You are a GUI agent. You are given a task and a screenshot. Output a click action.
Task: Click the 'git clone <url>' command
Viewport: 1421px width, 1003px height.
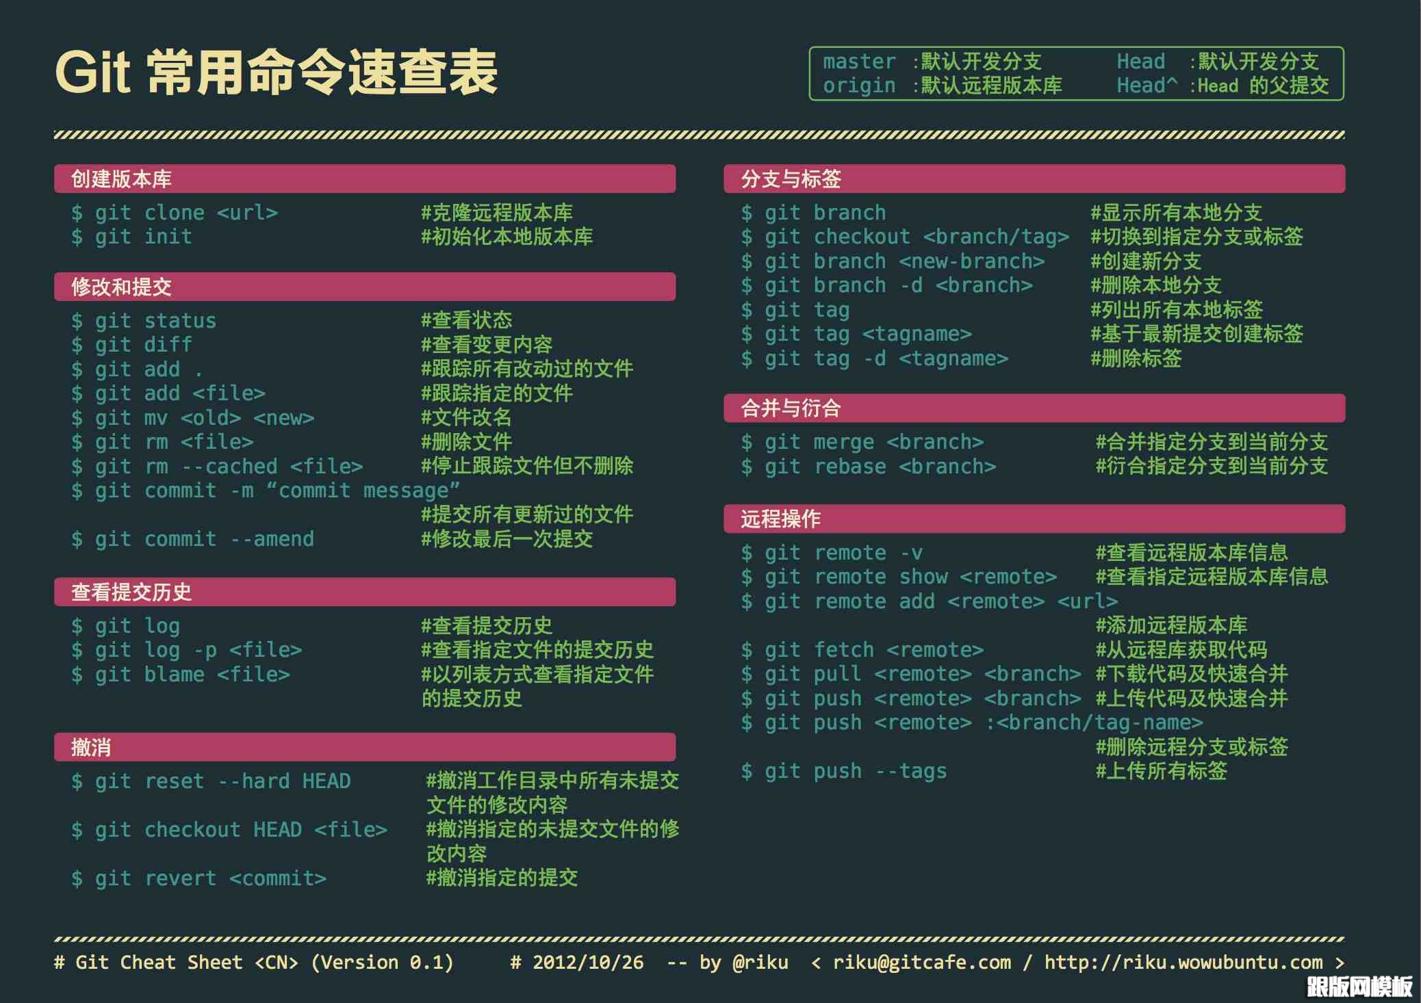[x=175, y=213]
